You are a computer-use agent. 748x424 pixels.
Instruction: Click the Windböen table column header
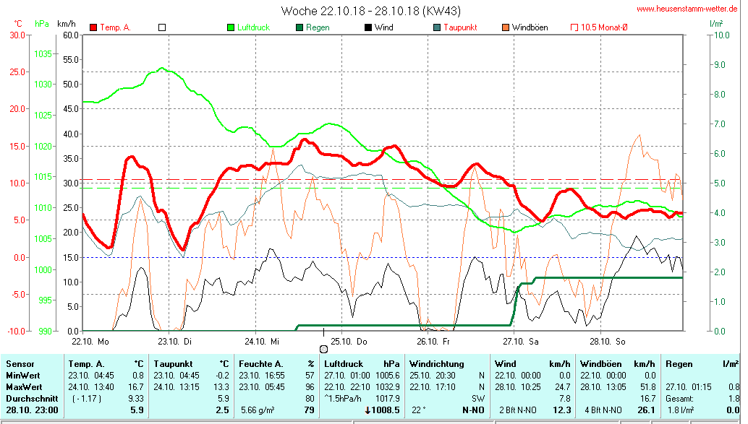[602, 364]
